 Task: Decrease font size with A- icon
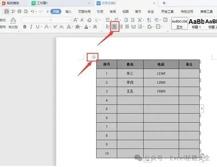tap(82, 20)
